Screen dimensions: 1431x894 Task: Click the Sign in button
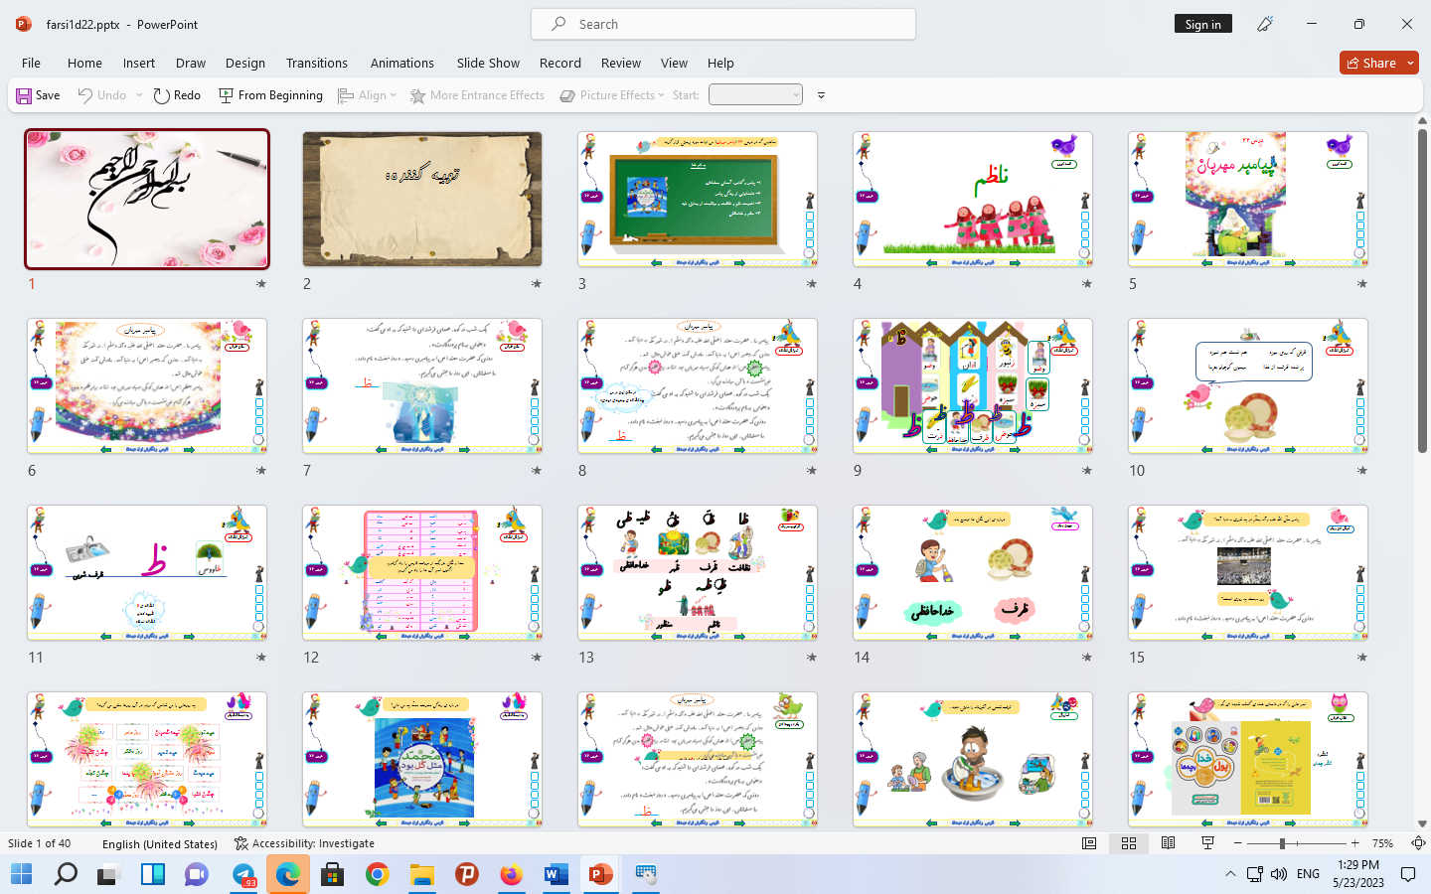point(1202,24)
